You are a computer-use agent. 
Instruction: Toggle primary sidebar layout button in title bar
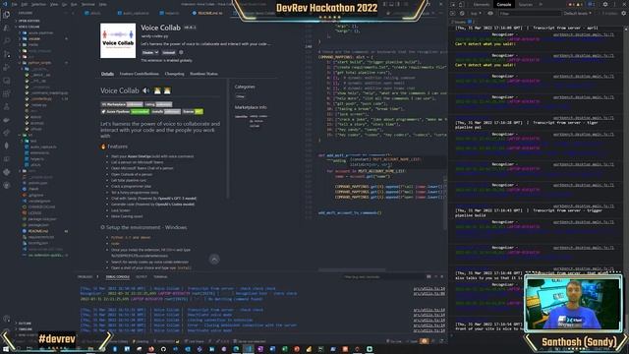click(384, 4)
